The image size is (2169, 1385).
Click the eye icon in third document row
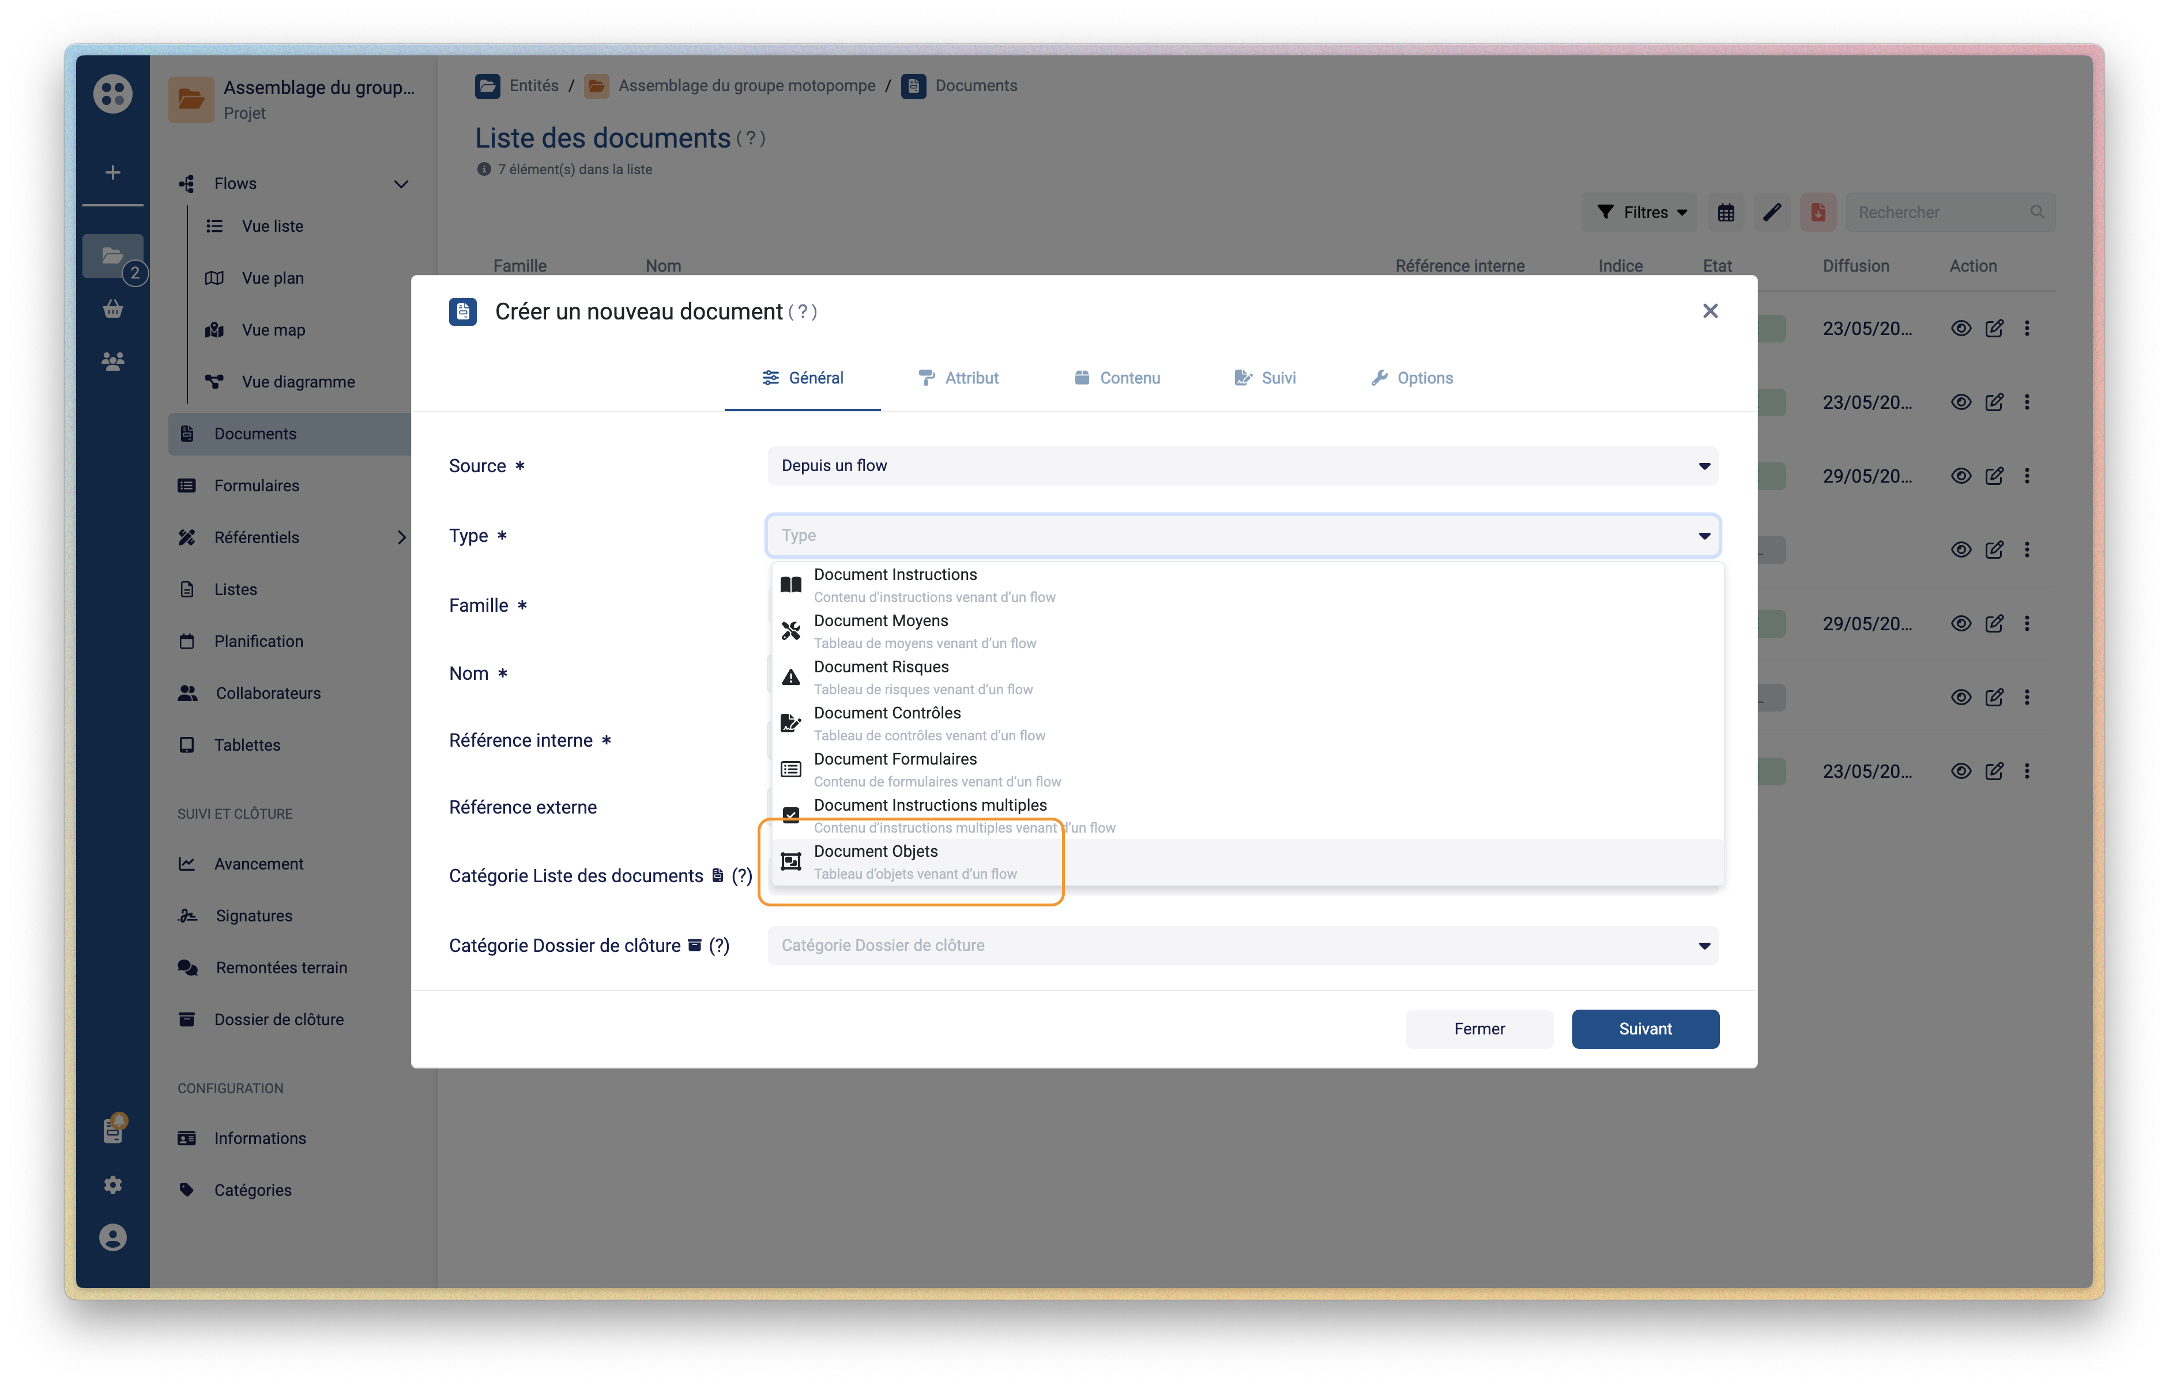[x=1960, y=476]
